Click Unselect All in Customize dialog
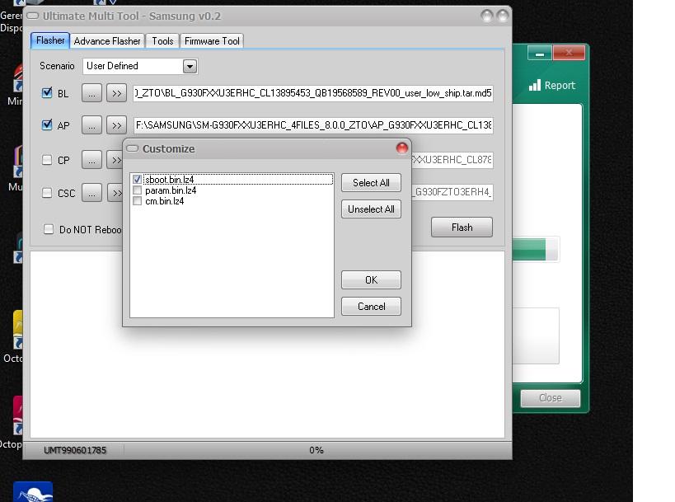 (371, 209)
